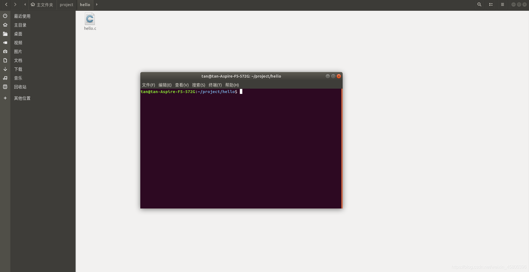Open the 回收站 entry in the sidebar

coord(20,87)
